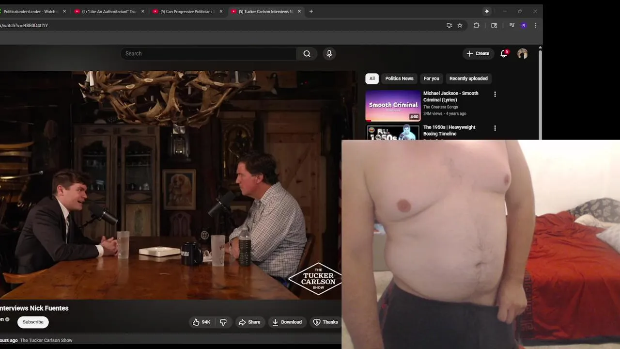The height and width of the screenshot is (349, 620).
Task: Open options menu for The 1950s Heavyweight video
Action: tap(495, 128)
